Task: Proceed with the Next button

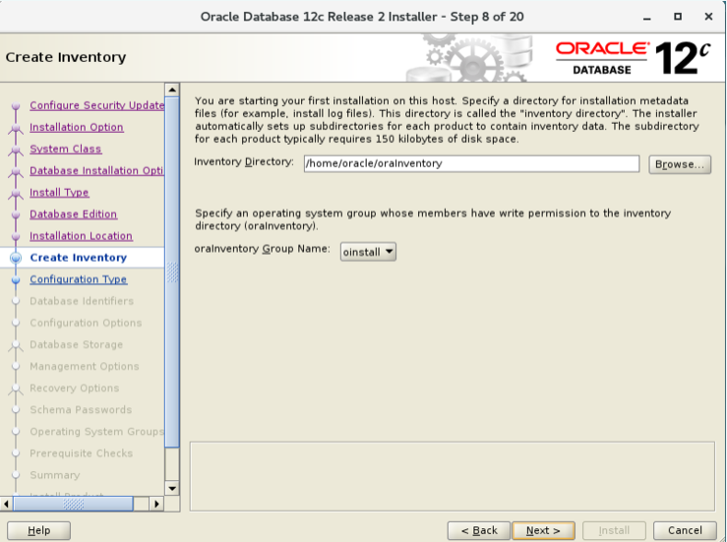Action: [x=543, y=530]
